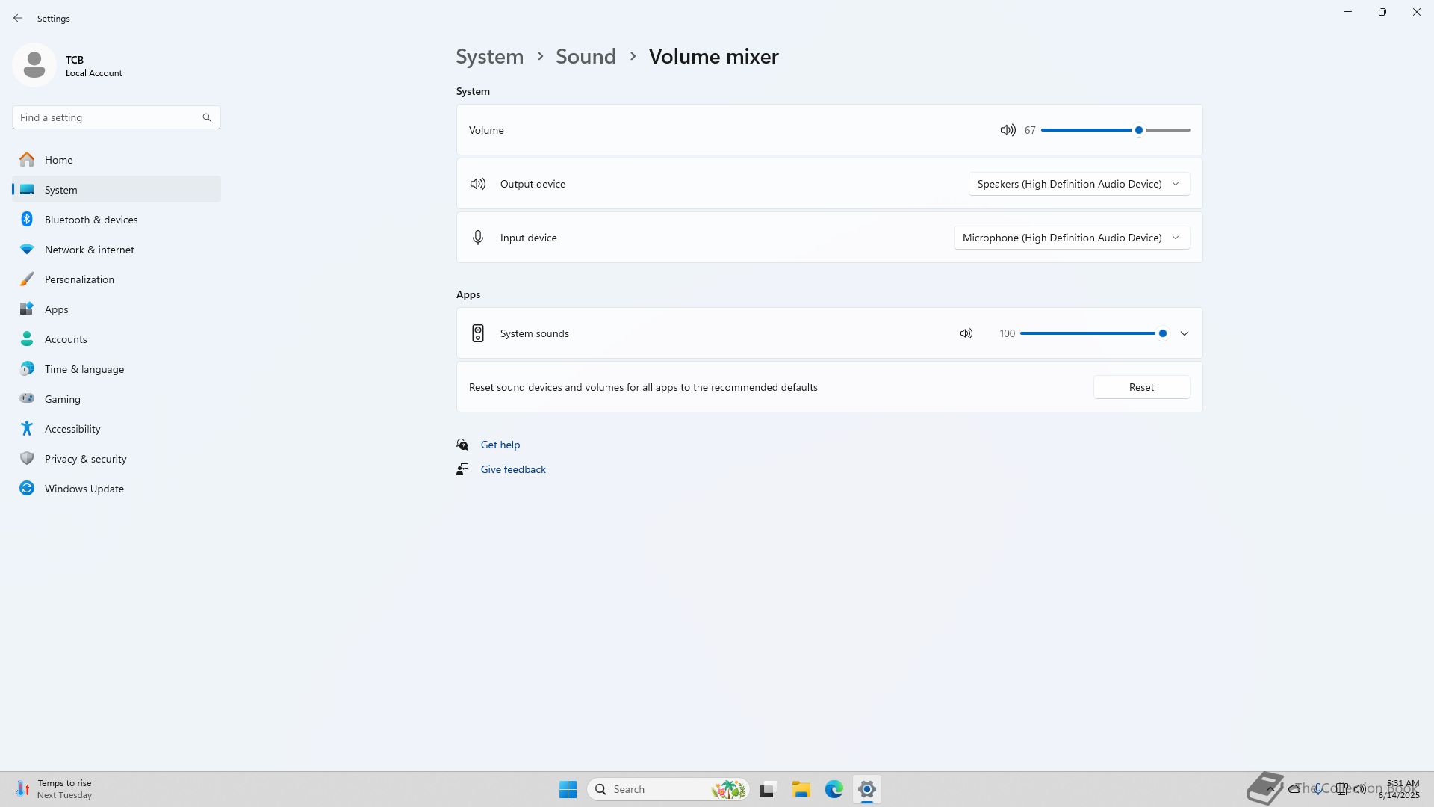
Task: Select Privacy & security in sidebar
Action: pos(85,459)
